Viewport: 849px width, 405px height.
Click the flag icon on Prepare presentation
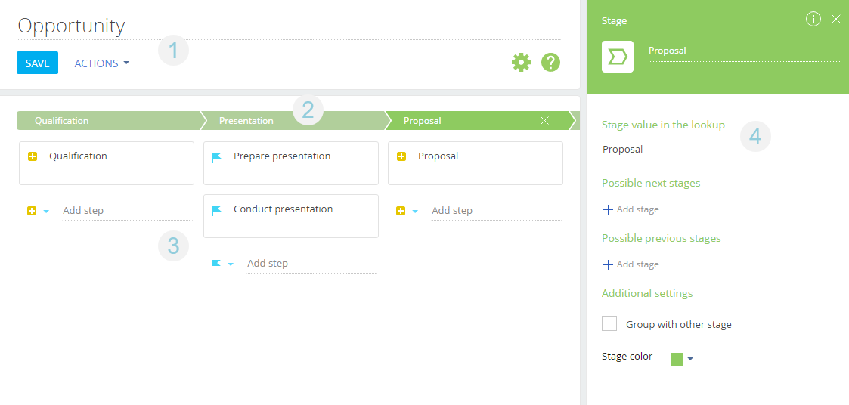coord(217,157)
